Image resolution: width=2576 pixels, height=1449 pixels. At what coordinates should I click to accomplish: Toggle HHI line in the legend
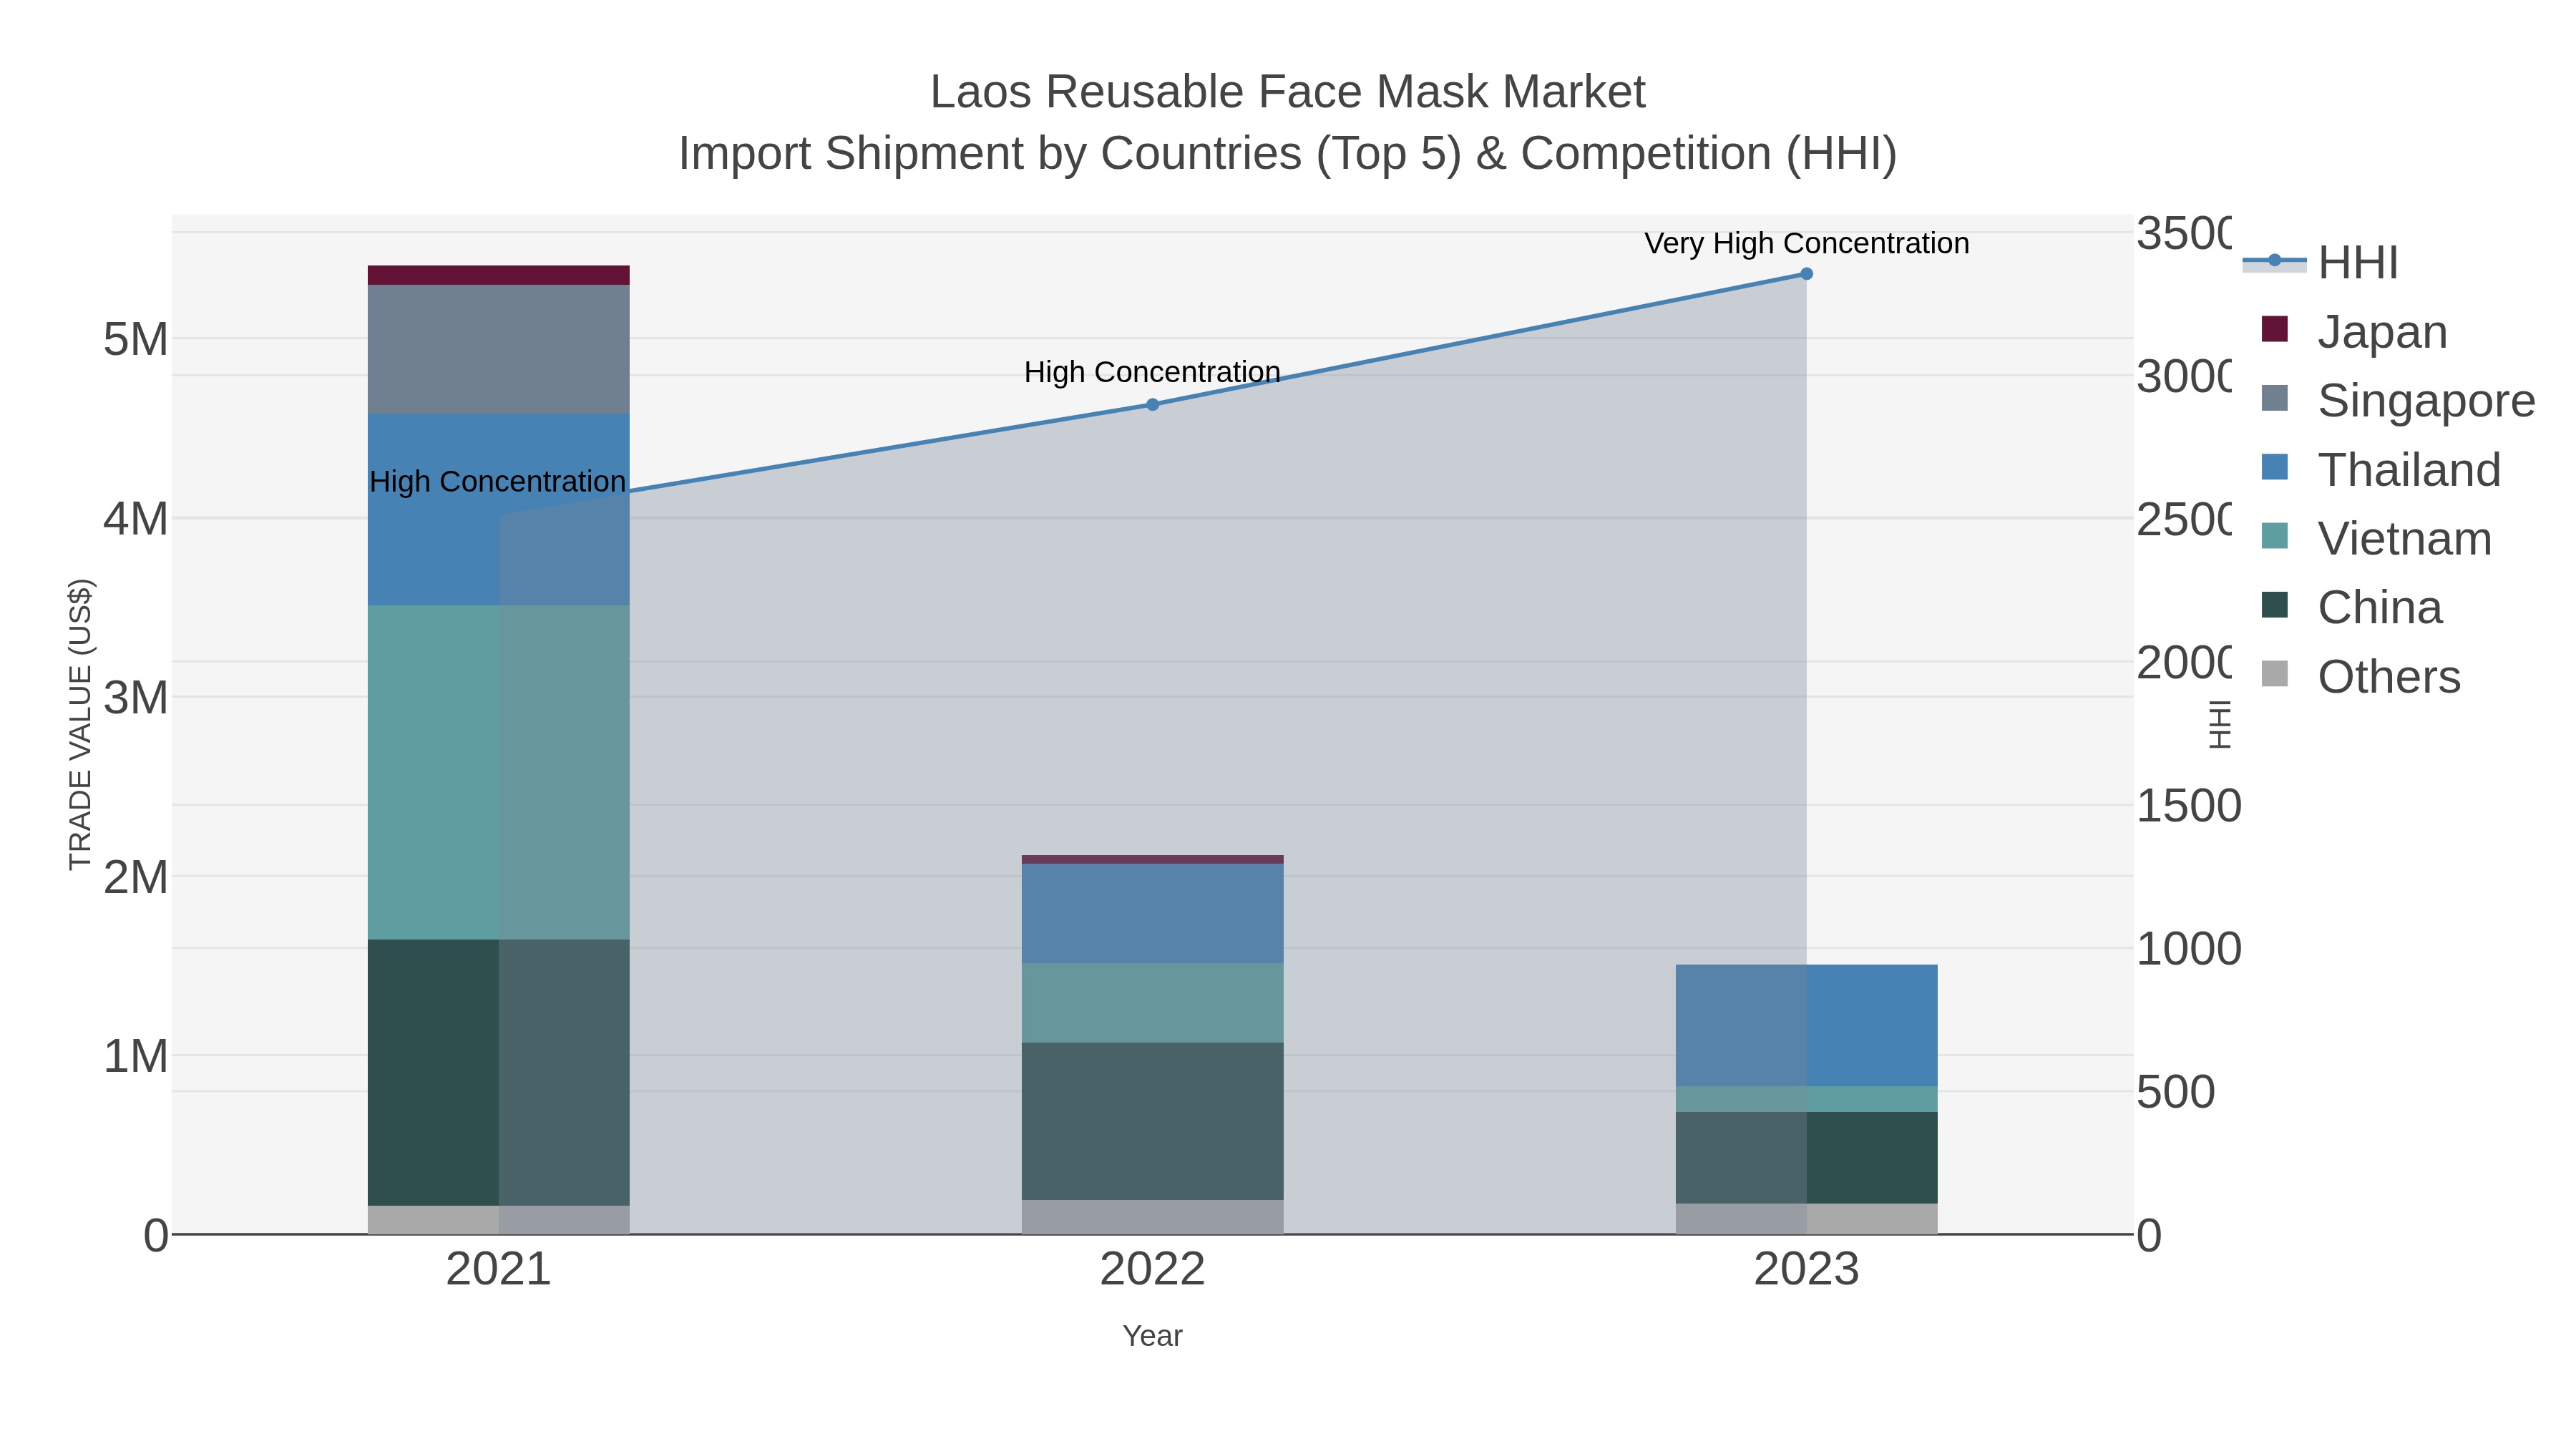click(2320, 263)
